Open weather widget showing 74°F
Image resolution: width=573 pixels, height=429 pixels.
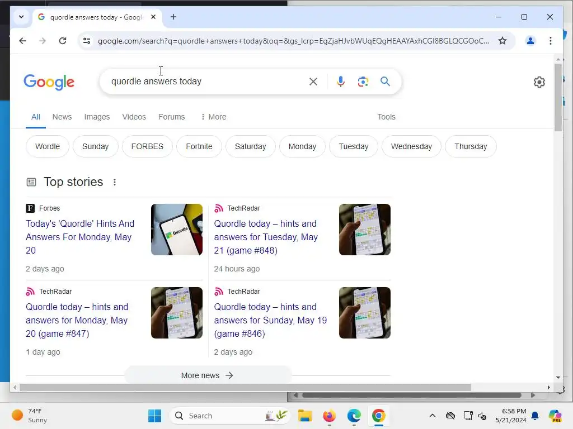[30, 416]
